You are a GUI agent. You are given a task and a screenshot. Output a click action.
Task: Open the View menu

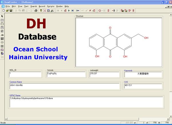click(20, 6)
